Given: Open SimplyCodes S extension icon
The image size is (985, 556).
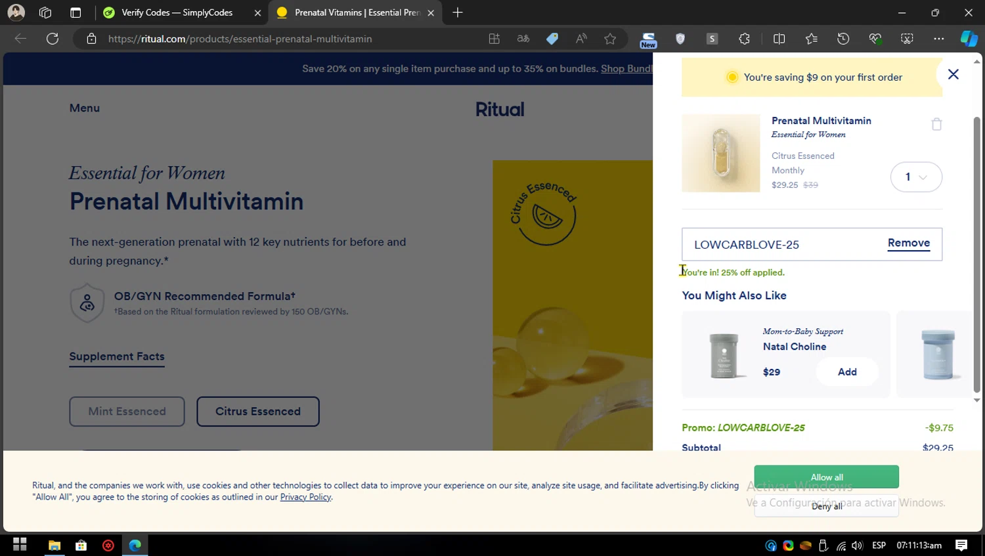Looking at the screenshot, I should 712,39.
